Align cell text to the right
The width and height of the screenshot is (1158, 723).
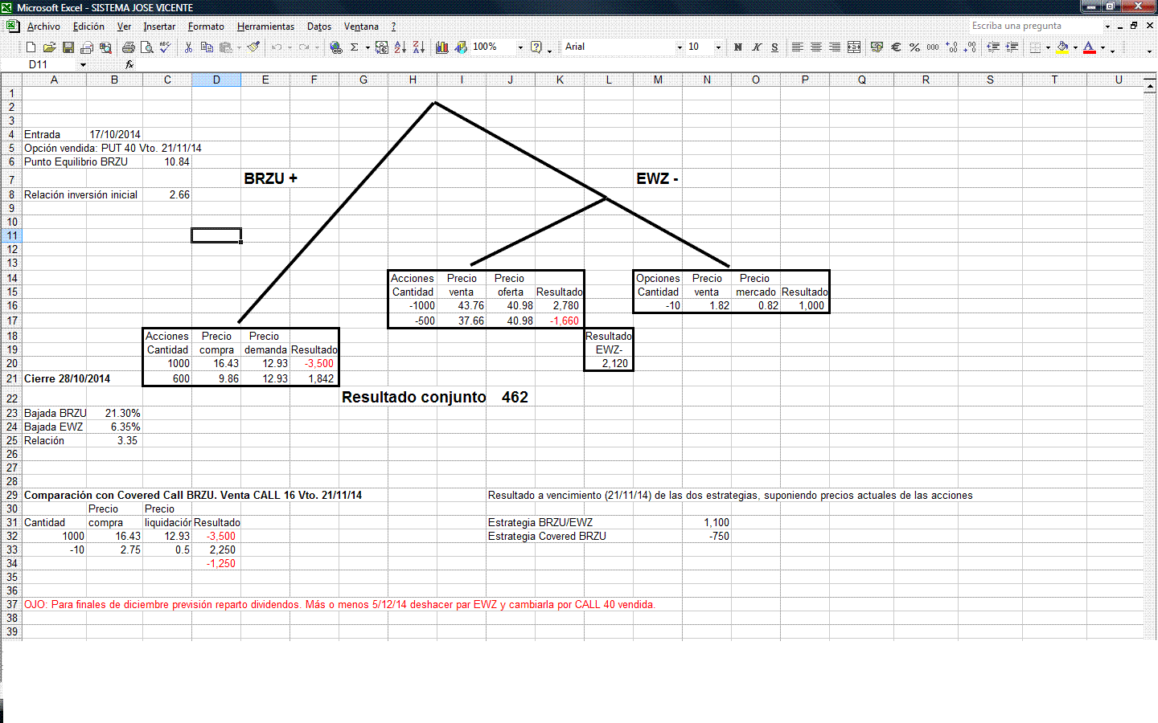(835, 47)
